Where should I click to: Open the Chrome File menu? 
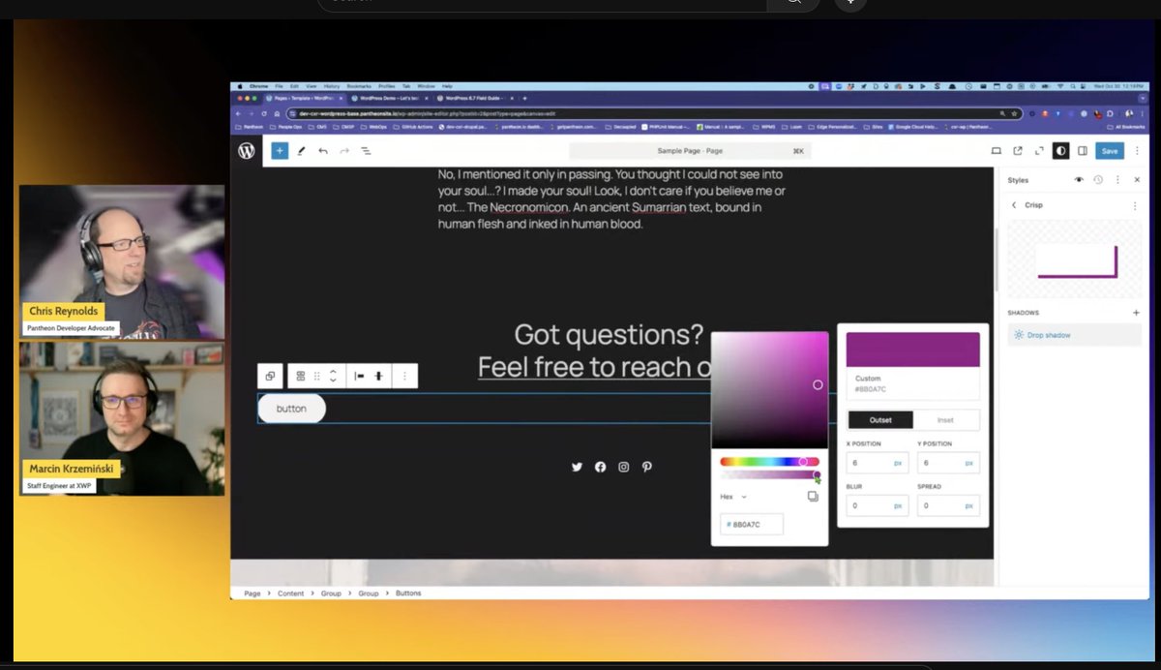pyautogui.click(x=278, y=86)
